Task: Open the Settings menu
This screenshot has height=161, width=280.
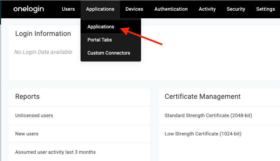Action: point(265,9)
